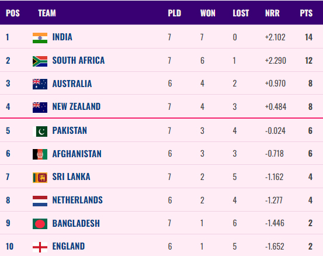323x256 pixels.
Task: Click the South Africa flag icon
Action: pos(40,61)
